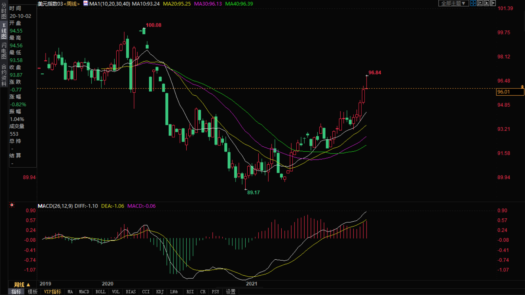Expand the 周线 period selector
Viewport: 525px width, 295px height.
pyautogui.click(x=22, y=285)
